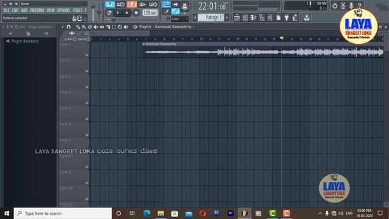
Task: Mute Track 2 via its green dot
Action: (x=87, y=71)
